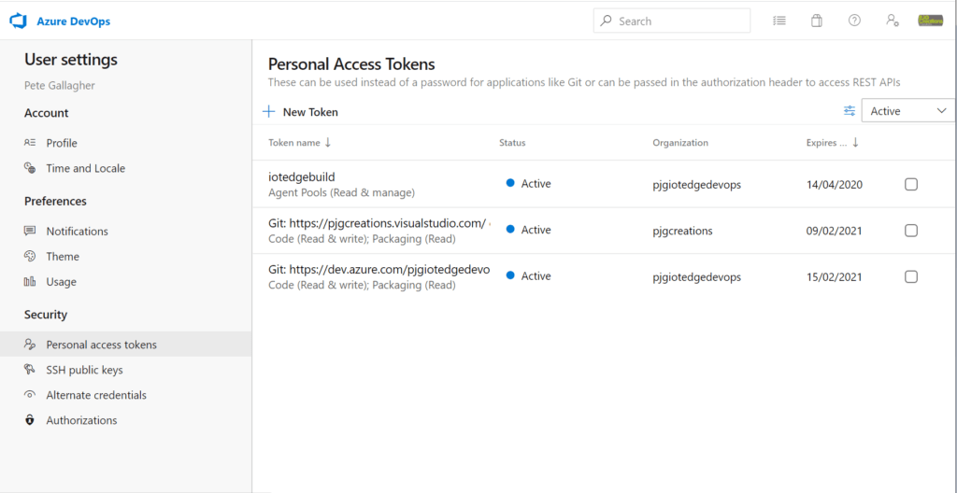Open the Marketplace shopping bag icon

[x=817, y=21]
